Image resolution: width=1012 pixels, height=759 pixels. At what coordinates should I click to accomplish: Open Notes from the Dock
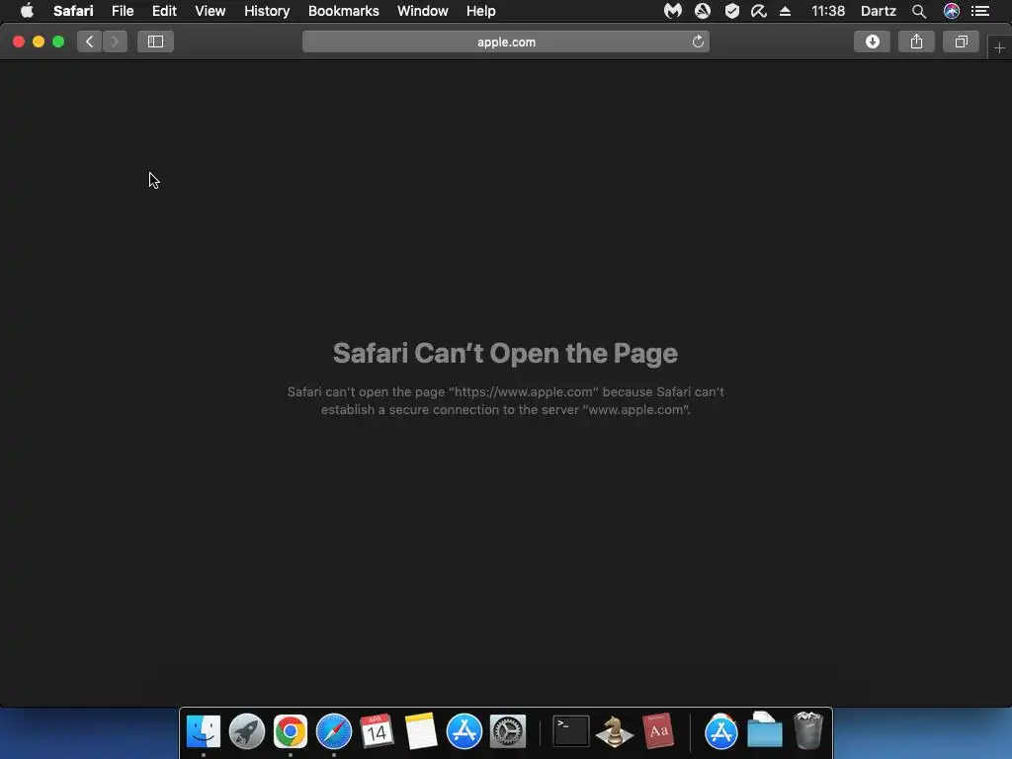pos(421,731)
